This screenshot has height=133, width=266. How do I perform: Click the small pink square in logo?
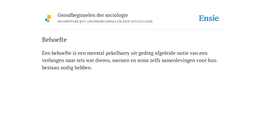click(49, 20)
